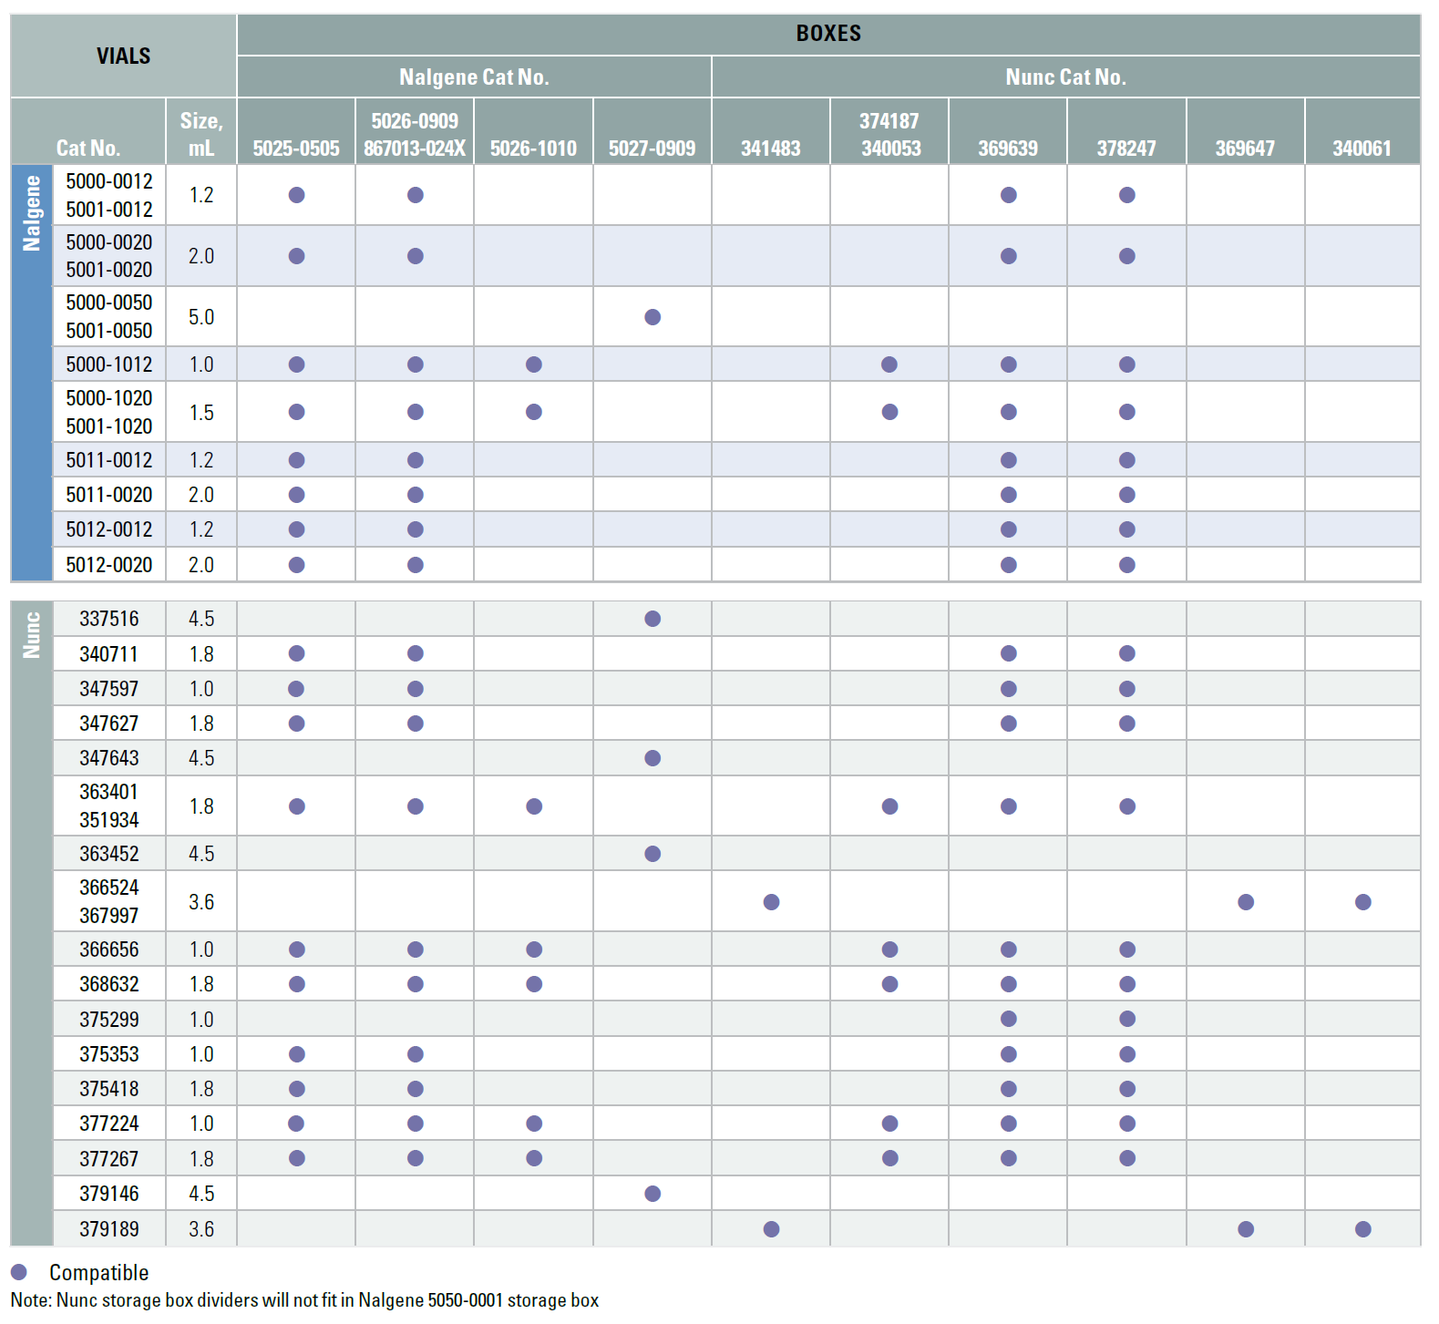Screen dimensions: 1439x1324
Task: Click the 'Compatible' legend label
Action: (98, 1273)
